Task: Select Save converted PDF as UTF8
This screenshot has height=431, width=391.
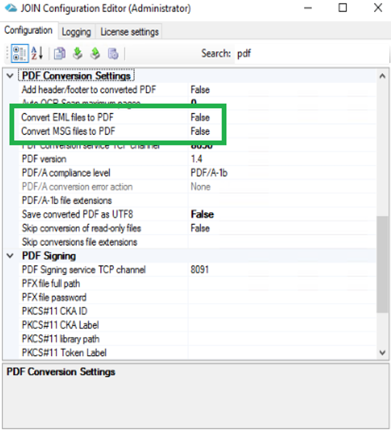Action: pyautogui.click(x=78, y=215)
